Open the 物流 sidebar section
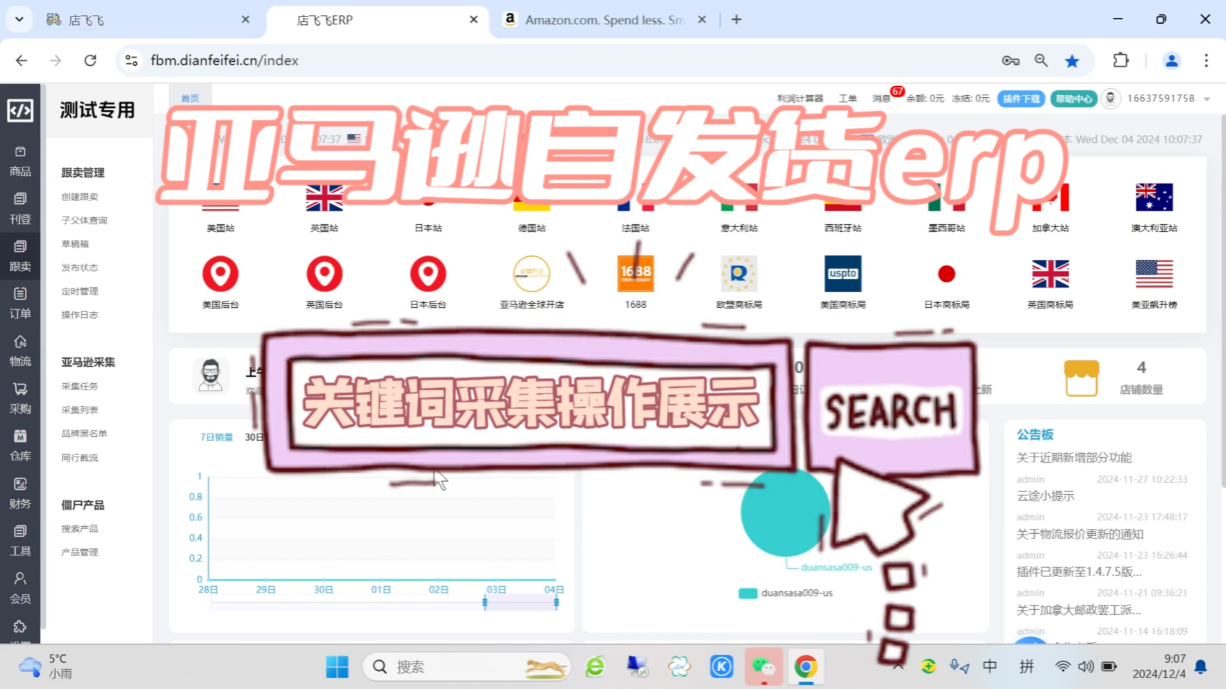This screenshot has height=689, width=1226. (20, 351)
